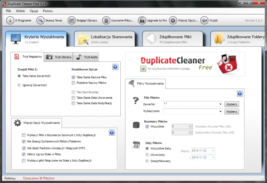Image resolution: width=267 pixels, height=183 pixels.
Task: Click the question mark icon beside Filtr Plików
Action: [136, 101]
